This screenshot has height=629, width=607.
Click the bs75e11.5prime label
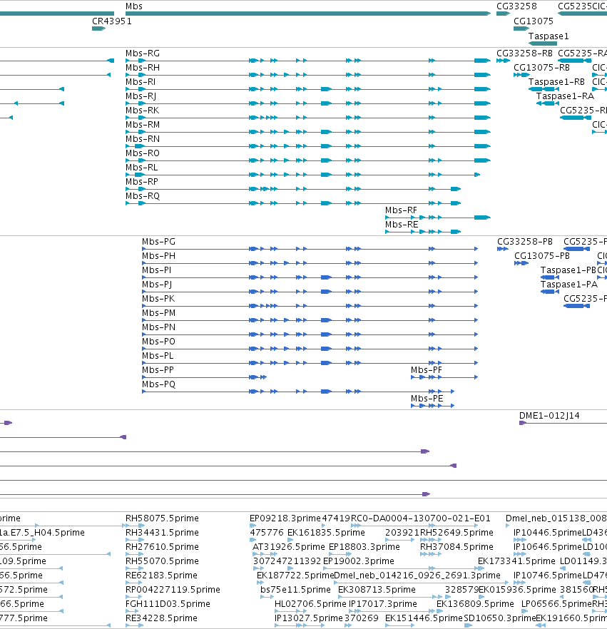point(296,590)
